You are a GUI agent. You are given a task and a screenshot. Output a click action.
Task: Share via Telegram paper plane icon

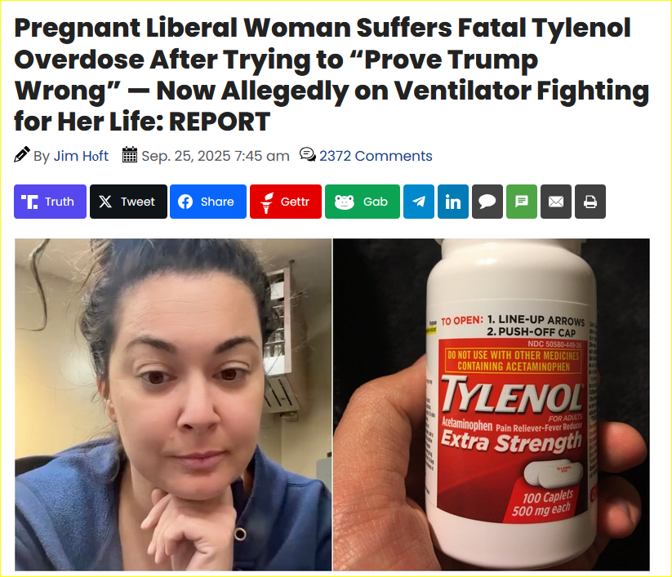pos(419,202)
